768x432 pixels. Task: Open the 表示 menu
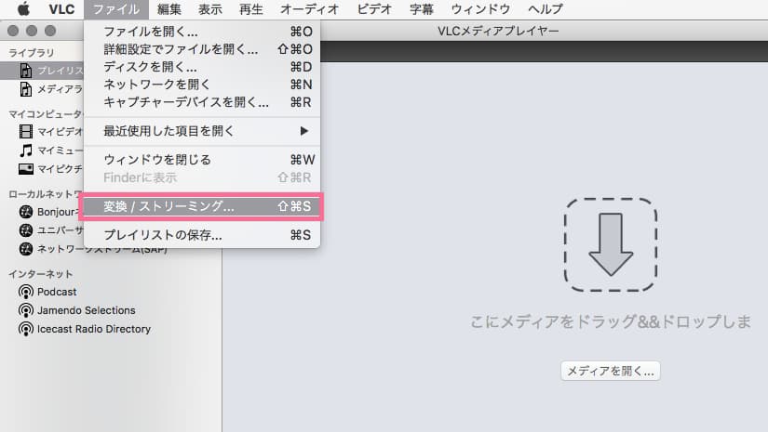(x=210, y=8)
